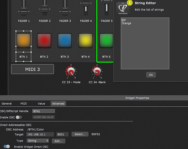Click the yellow BTN 4 pad
Screen dimensions: 188x149
86,40
